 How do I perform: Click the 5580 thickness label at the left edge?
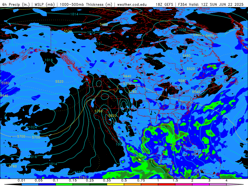5,83
